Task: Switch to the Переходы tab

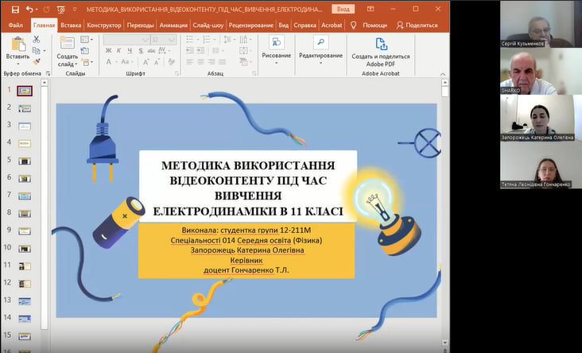Action: pos(140,25)
